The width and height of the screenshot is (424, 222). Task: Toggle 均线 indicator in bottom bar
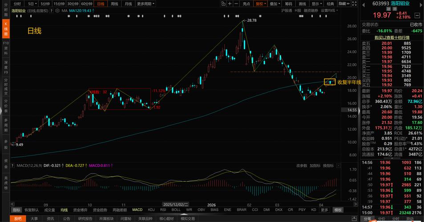pos(64,210)
